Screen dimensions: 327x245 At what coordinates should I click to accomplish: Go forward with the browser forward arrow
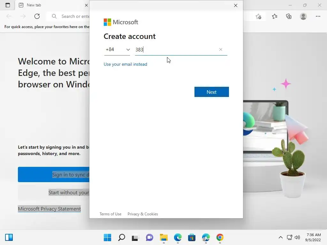(23, 16)
